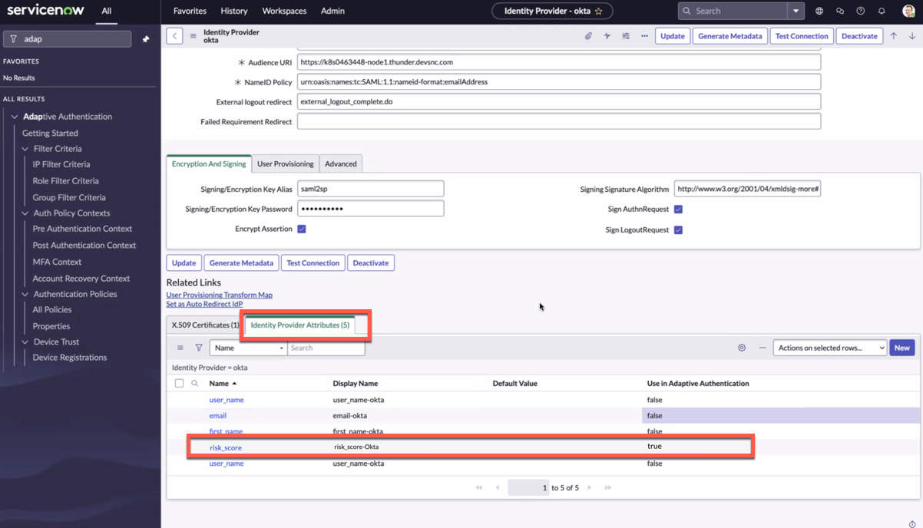Image resolution: width=923 pixels, height=528 pixels.
Task: Open the All menu
Action: [x=106, y=12]
